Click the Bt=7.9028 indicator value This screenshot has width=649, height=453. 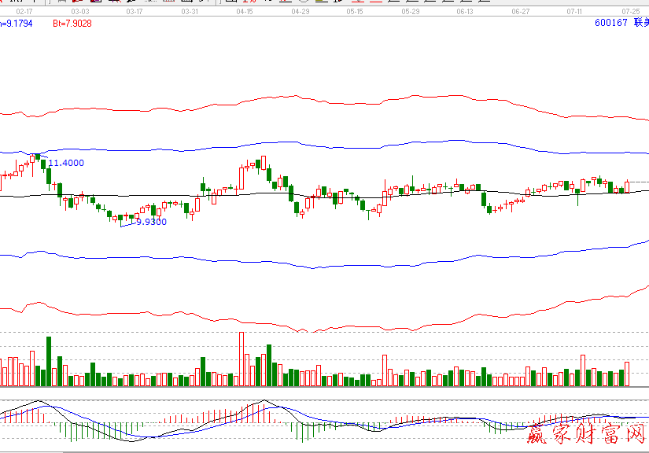pos(72,24)
